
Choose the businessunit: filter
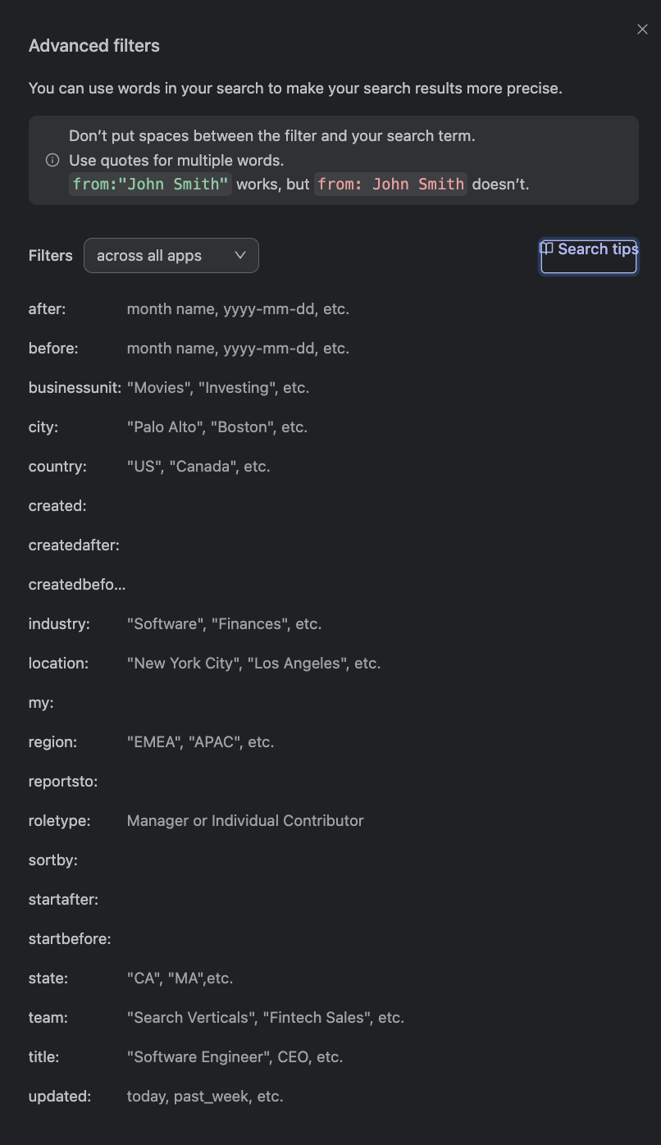(75, 388)
